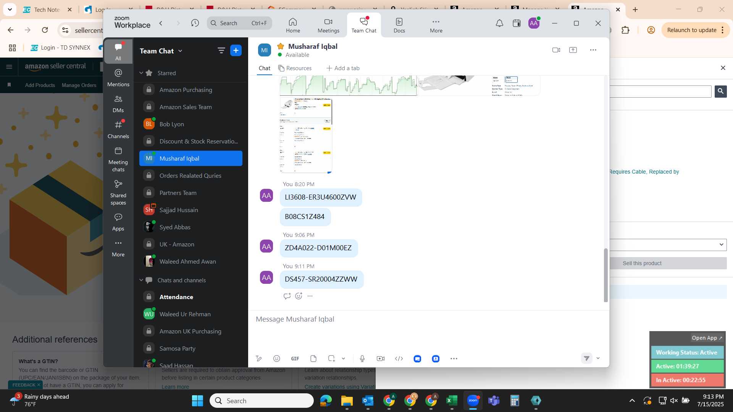Open chat header more options ellipsis
Image resolution: width=733 pixels, height=412 pixels.
click(593, 50)
